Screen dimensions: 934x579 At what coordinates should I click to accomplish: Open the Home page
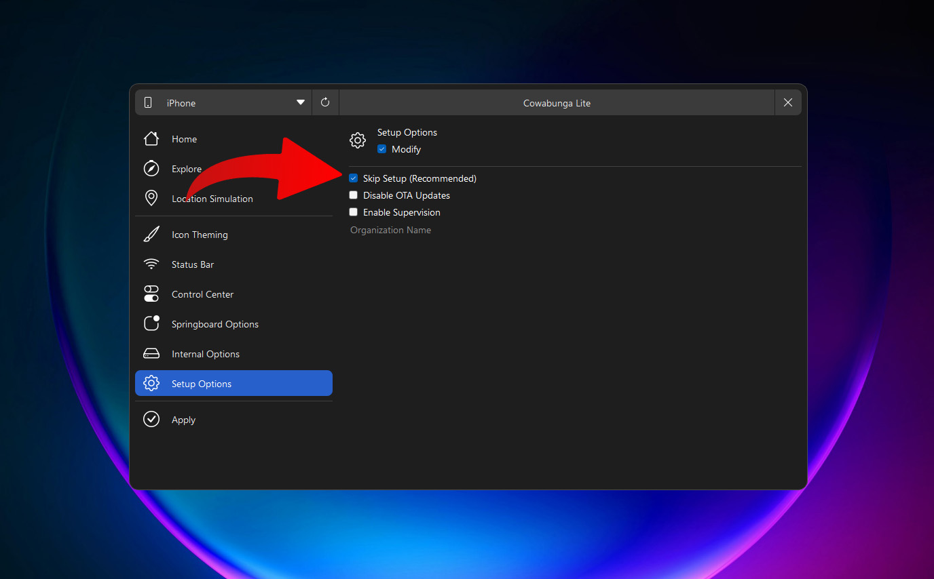click(233, 139)
